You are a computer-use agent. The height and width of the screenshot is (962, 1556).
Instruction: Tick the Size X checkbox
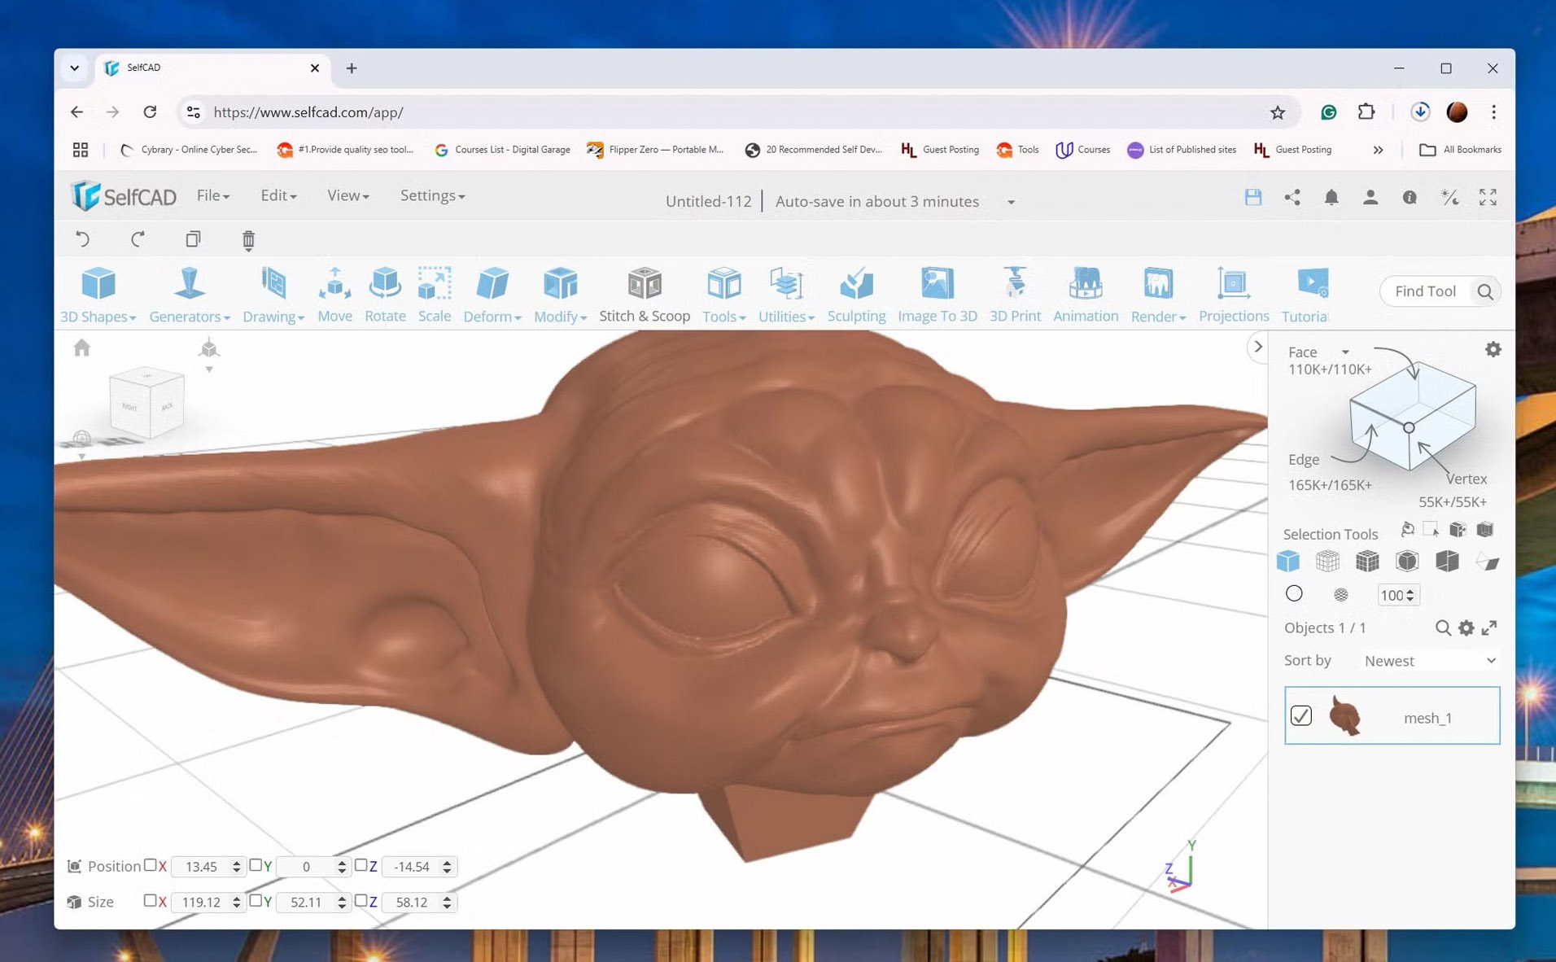(150, 900)
